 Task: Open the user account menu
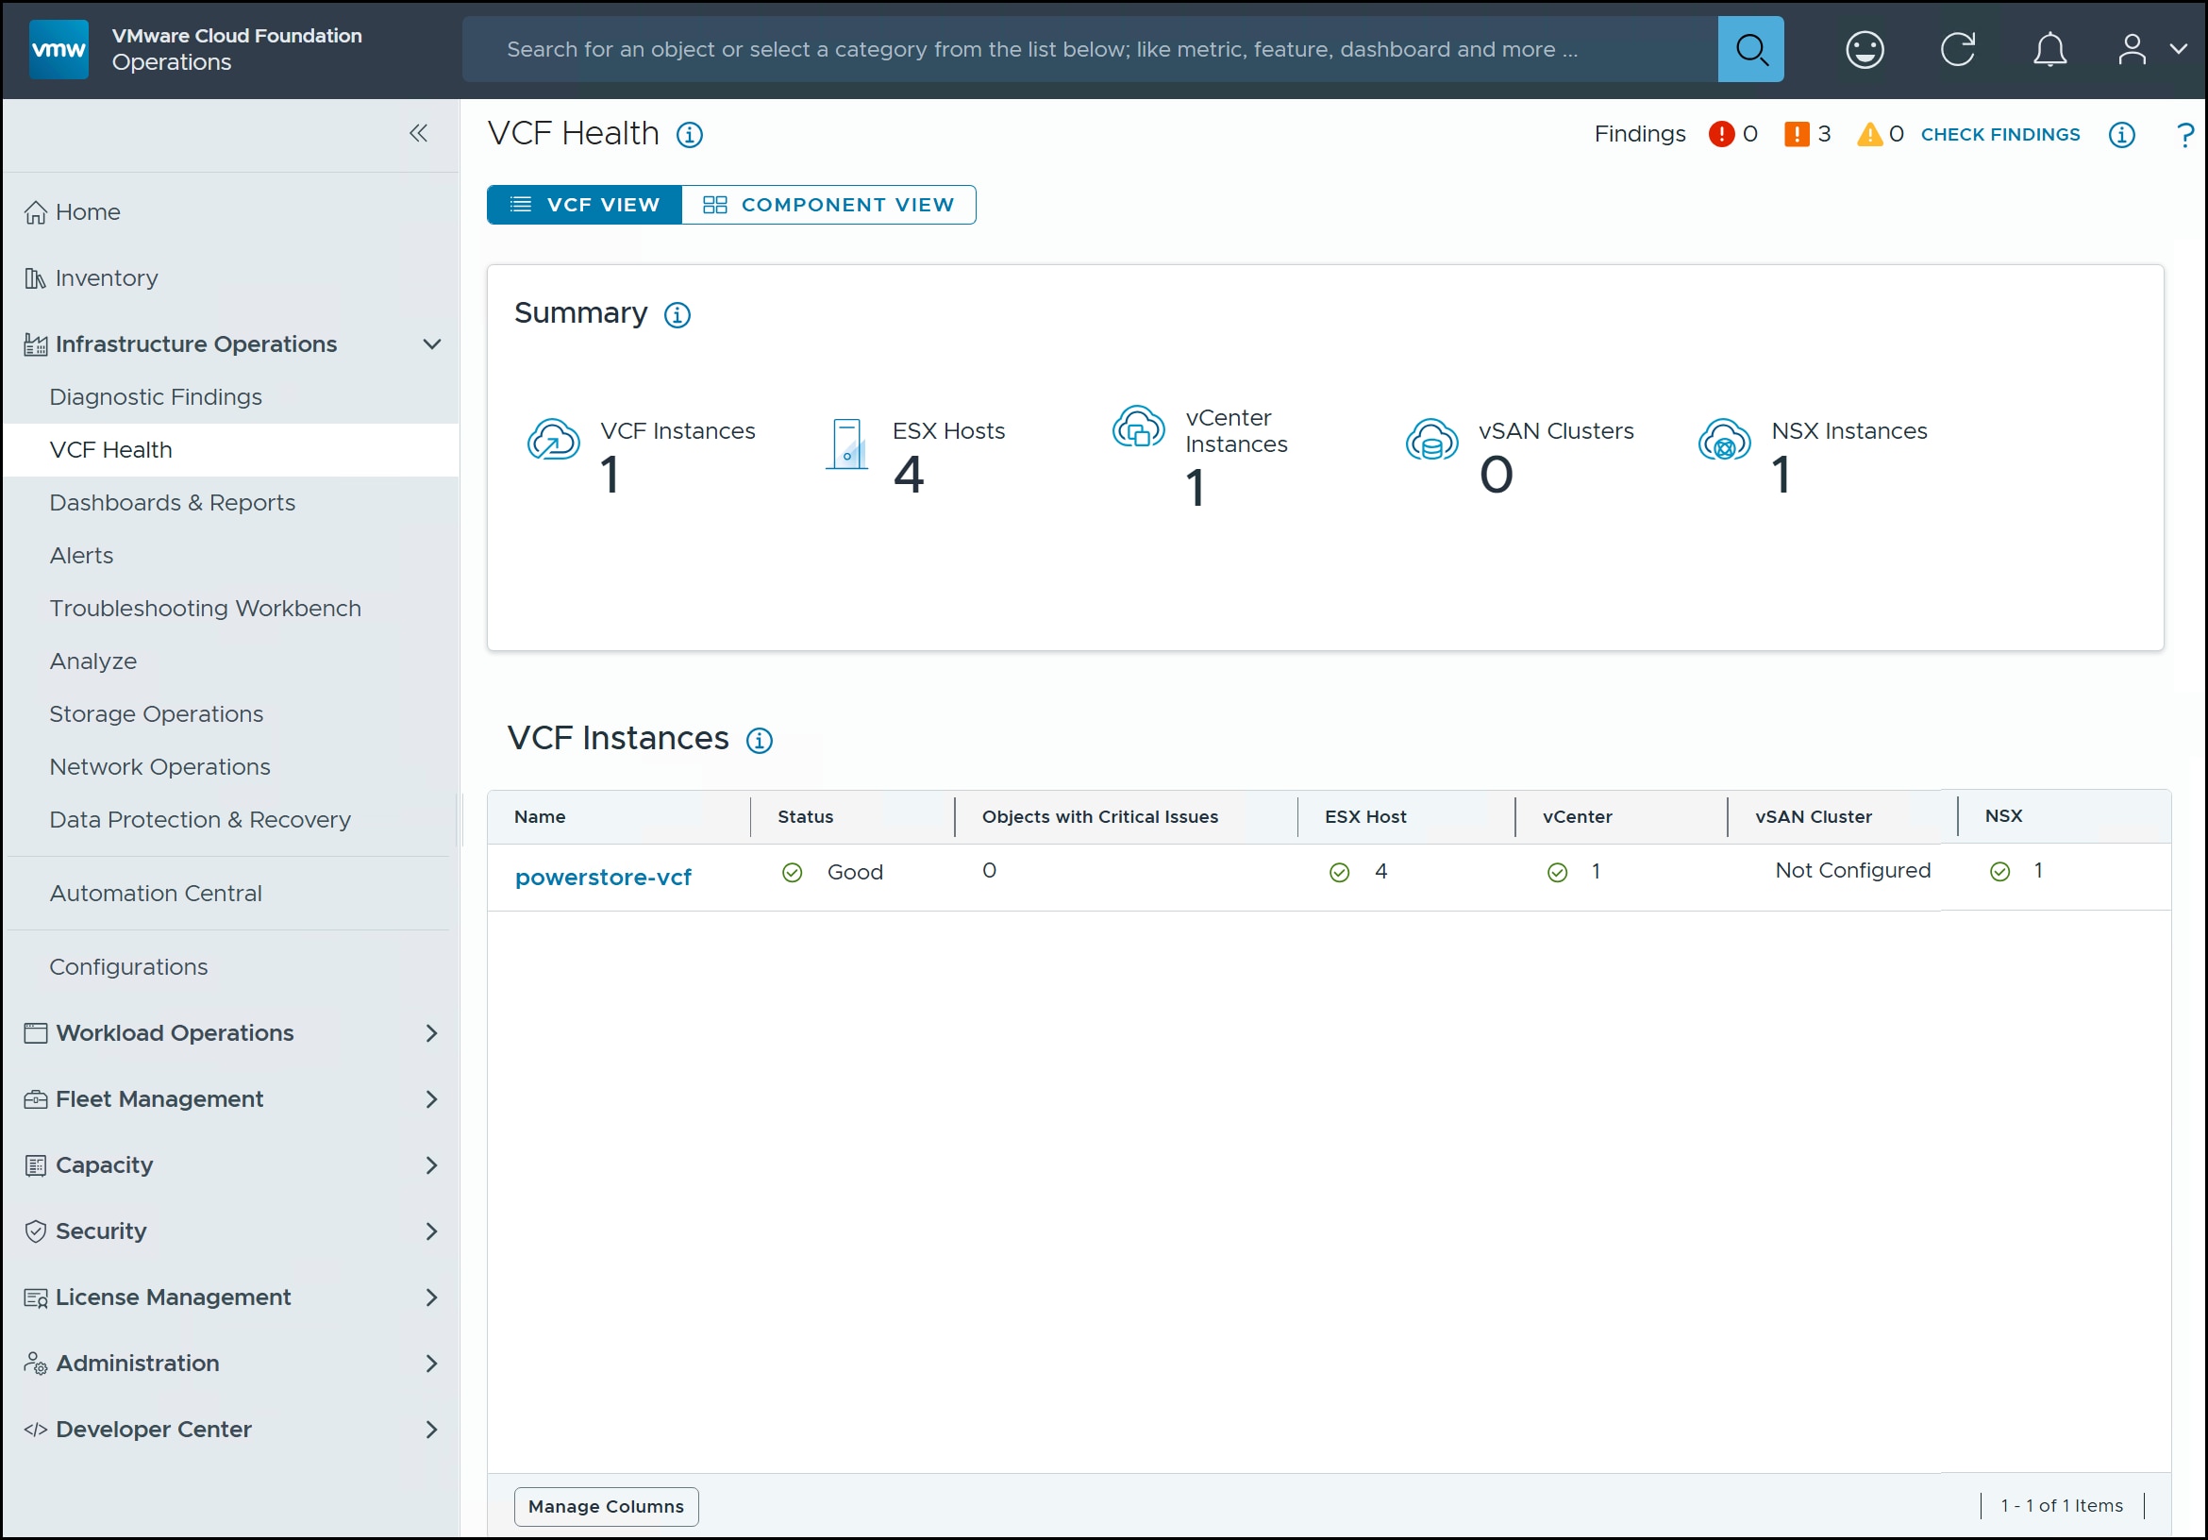pos(2151,49)
